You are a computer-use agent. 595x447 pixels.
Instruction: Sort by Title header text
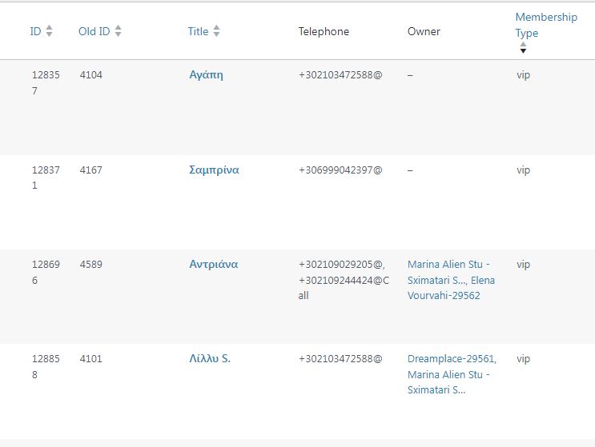click(198, 31)
